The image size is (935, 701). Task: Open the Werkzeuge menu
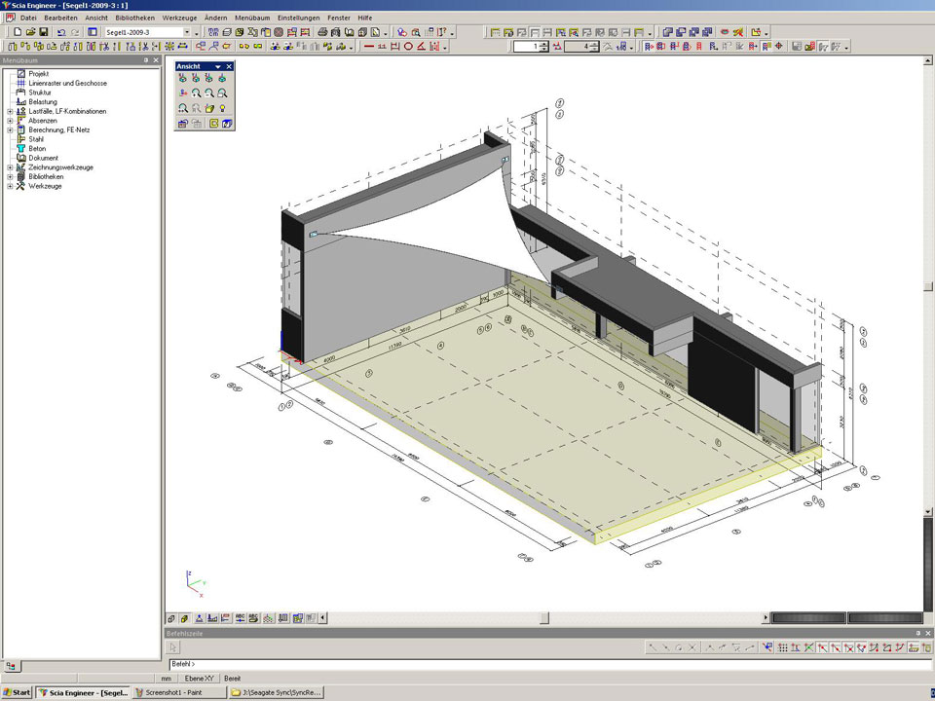(x=178, y=18)
